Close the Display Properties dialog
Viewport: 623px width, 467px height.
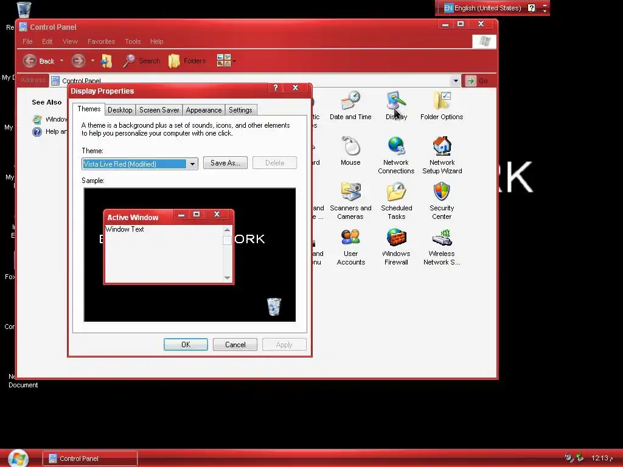pyautogui.click(x=295, y=88)
